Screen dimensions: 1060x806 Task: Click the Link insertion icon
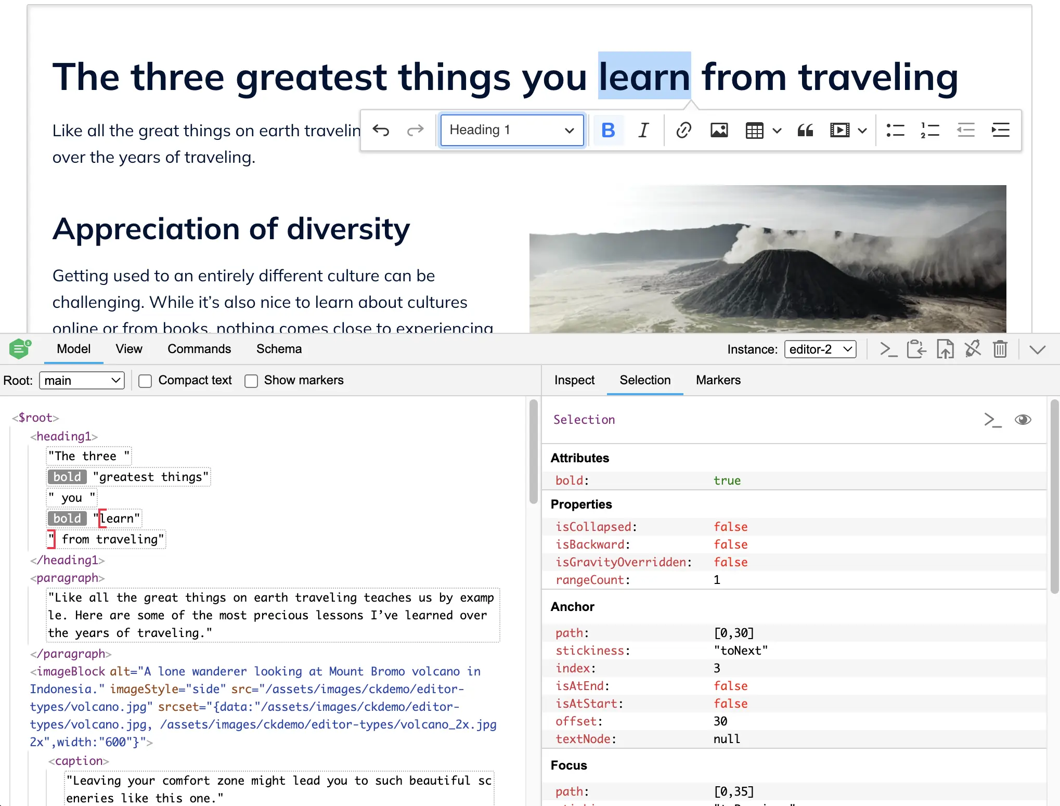(682, 128)
